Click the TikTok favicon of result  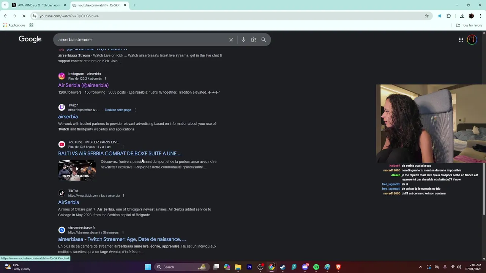[x=62, y=193]
